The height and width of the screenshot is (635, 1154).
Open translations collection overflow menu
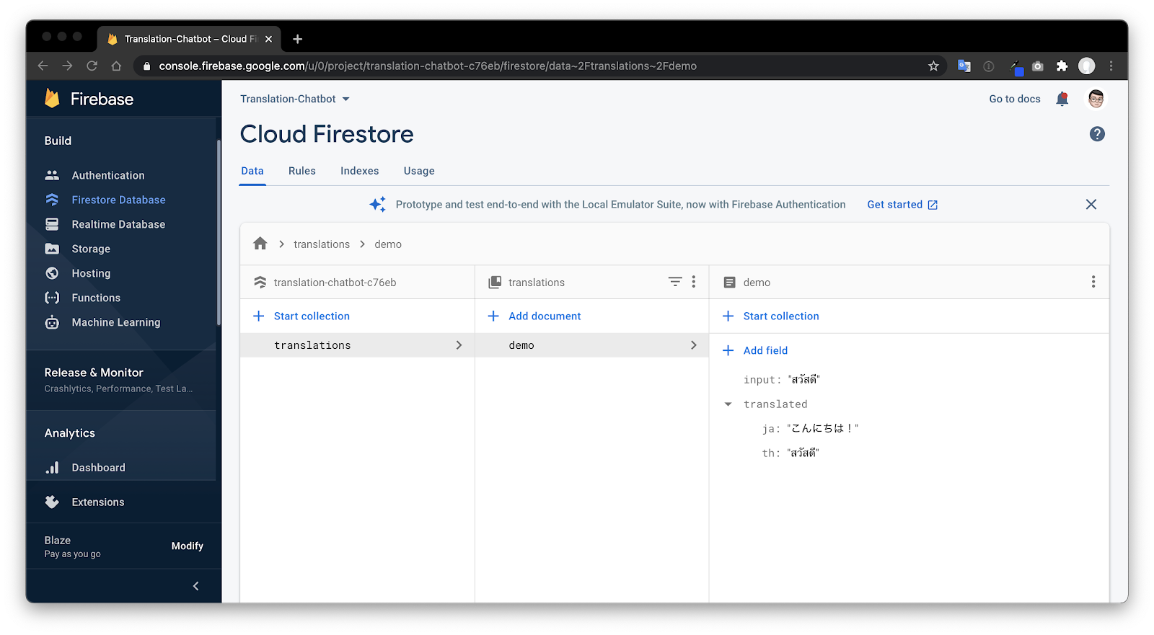694,282
